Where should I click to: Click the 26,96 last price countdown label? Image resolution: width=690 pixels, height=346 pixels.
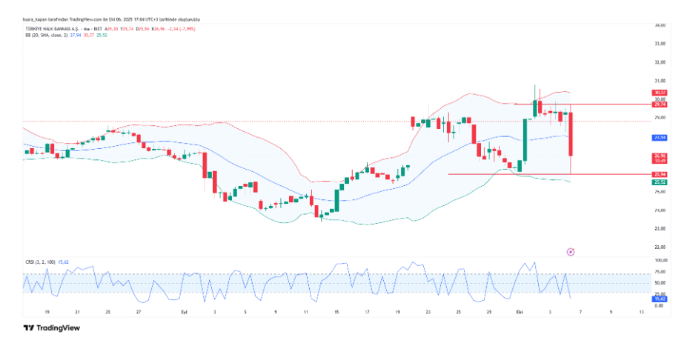tap(658, 158)
